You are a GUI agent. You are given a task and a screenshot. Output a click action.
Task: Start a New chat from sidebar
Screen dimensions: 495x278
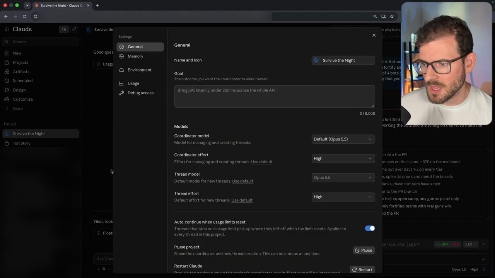(17, 53)
